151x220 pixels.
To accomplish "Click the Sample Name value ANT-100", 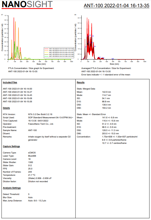I will [32, 130].
